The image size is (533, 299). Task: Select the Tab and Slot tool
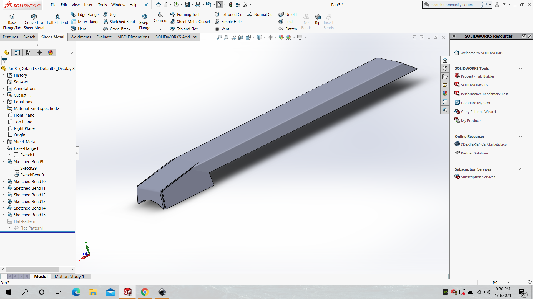[184, 29]
